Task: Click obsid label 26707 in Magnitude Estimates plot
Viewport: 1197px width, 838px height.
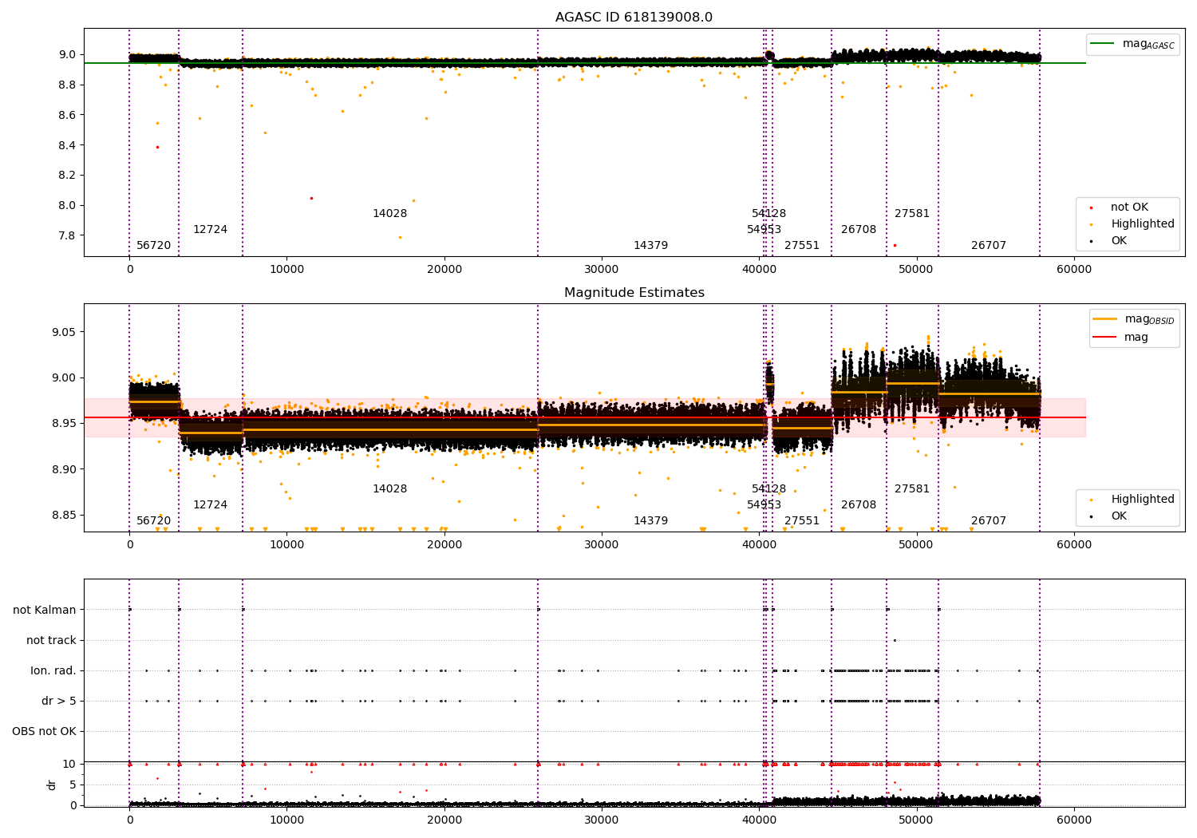Action: pyautogui.click(x=989, y=521)
